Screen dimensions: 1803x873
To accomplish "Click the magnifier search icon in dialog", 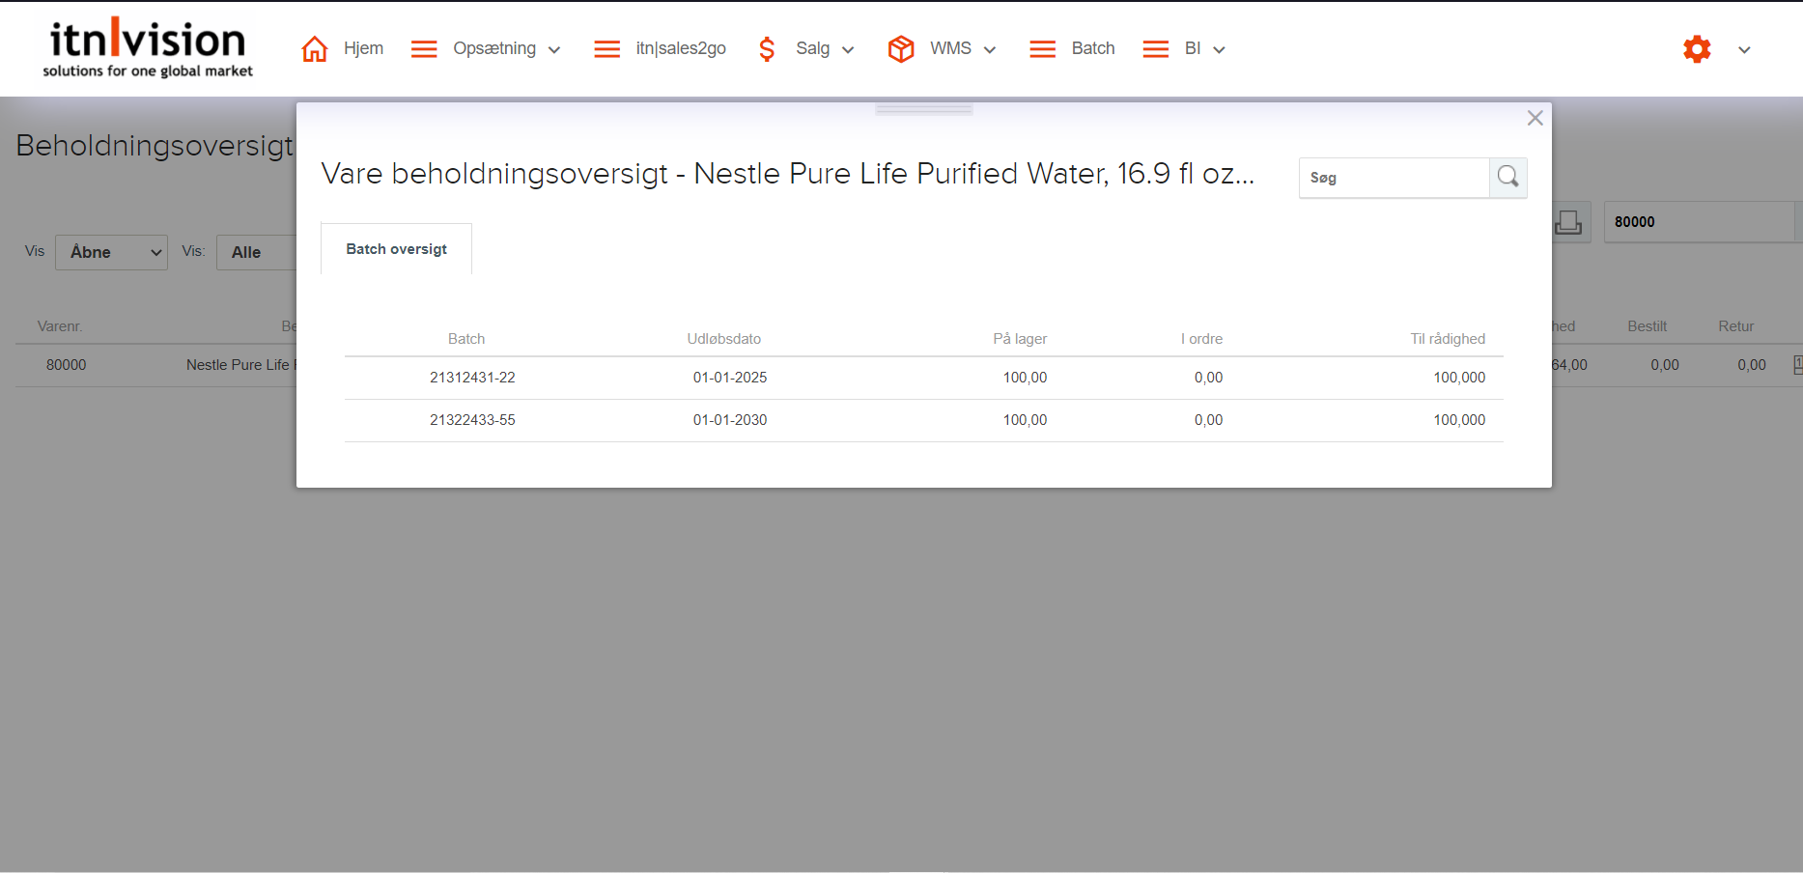I will point(1507,178).
